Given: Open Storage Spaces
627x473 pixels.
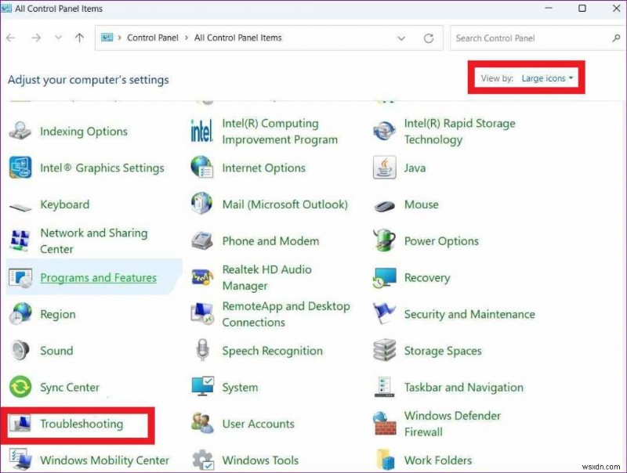Looking at the screenshot, I should click(442, 351).
